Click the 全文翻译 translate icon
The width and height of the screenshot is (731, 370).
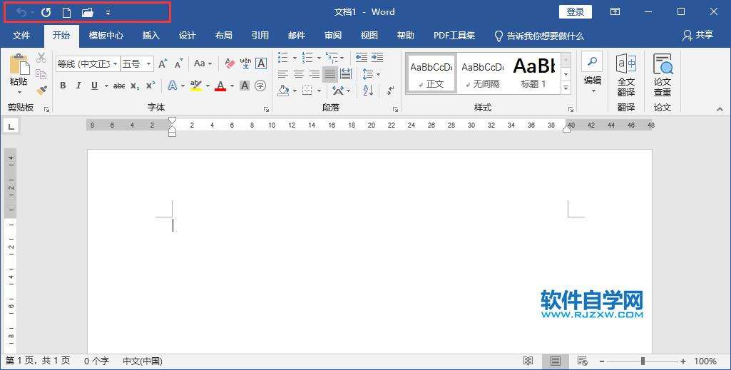click(x=626, y=75)
